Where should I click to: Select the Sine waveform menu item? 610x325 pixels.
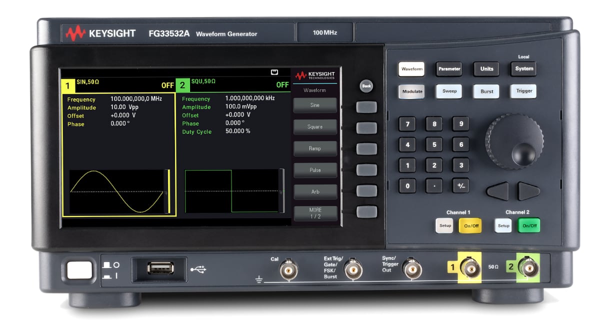(315, 105)
